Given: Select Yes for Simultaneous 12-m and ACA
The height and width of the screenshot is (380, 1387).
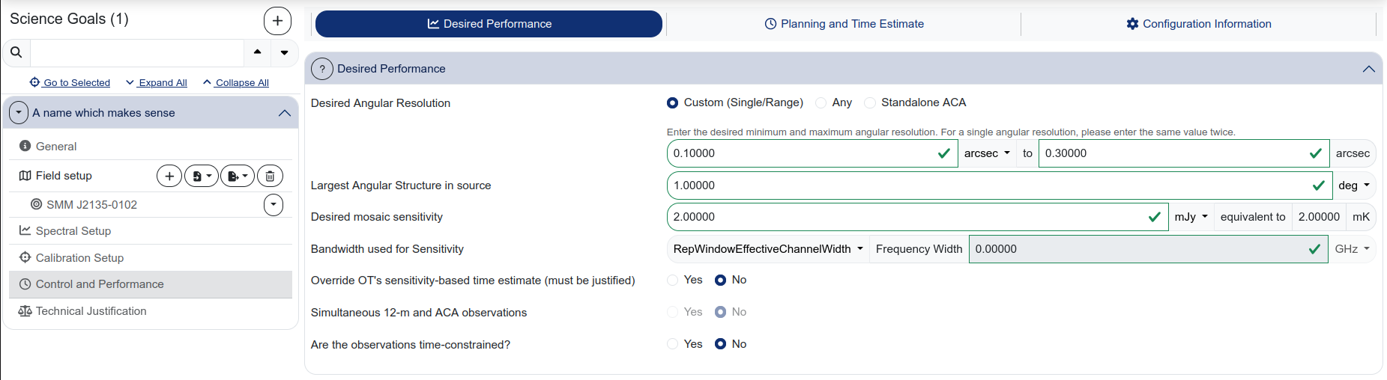Looking at the screenshot, I should click(672, 312).
